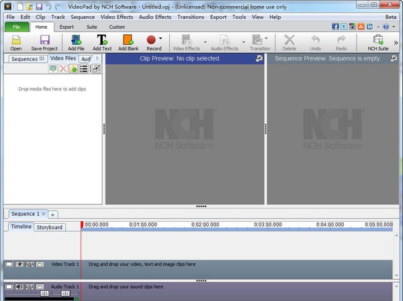Viewport: 403px width, 301px height.
Task: Click the Video Effects FX toolbar icon
Action: [187, 40]
